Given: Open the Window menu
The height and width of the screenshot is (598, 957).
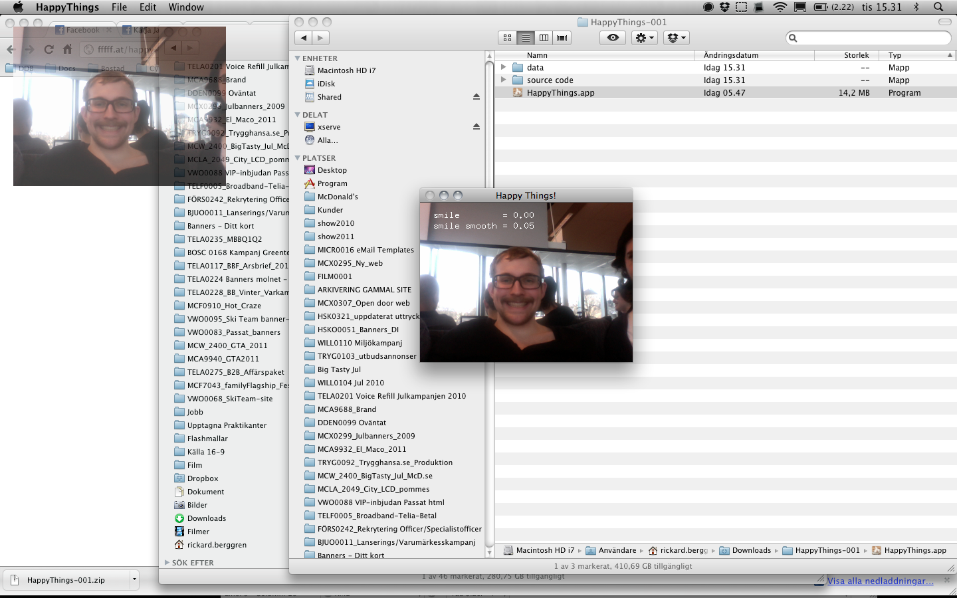Looking at the screenshot, I should pyautogui.click(x=186, y=7).
